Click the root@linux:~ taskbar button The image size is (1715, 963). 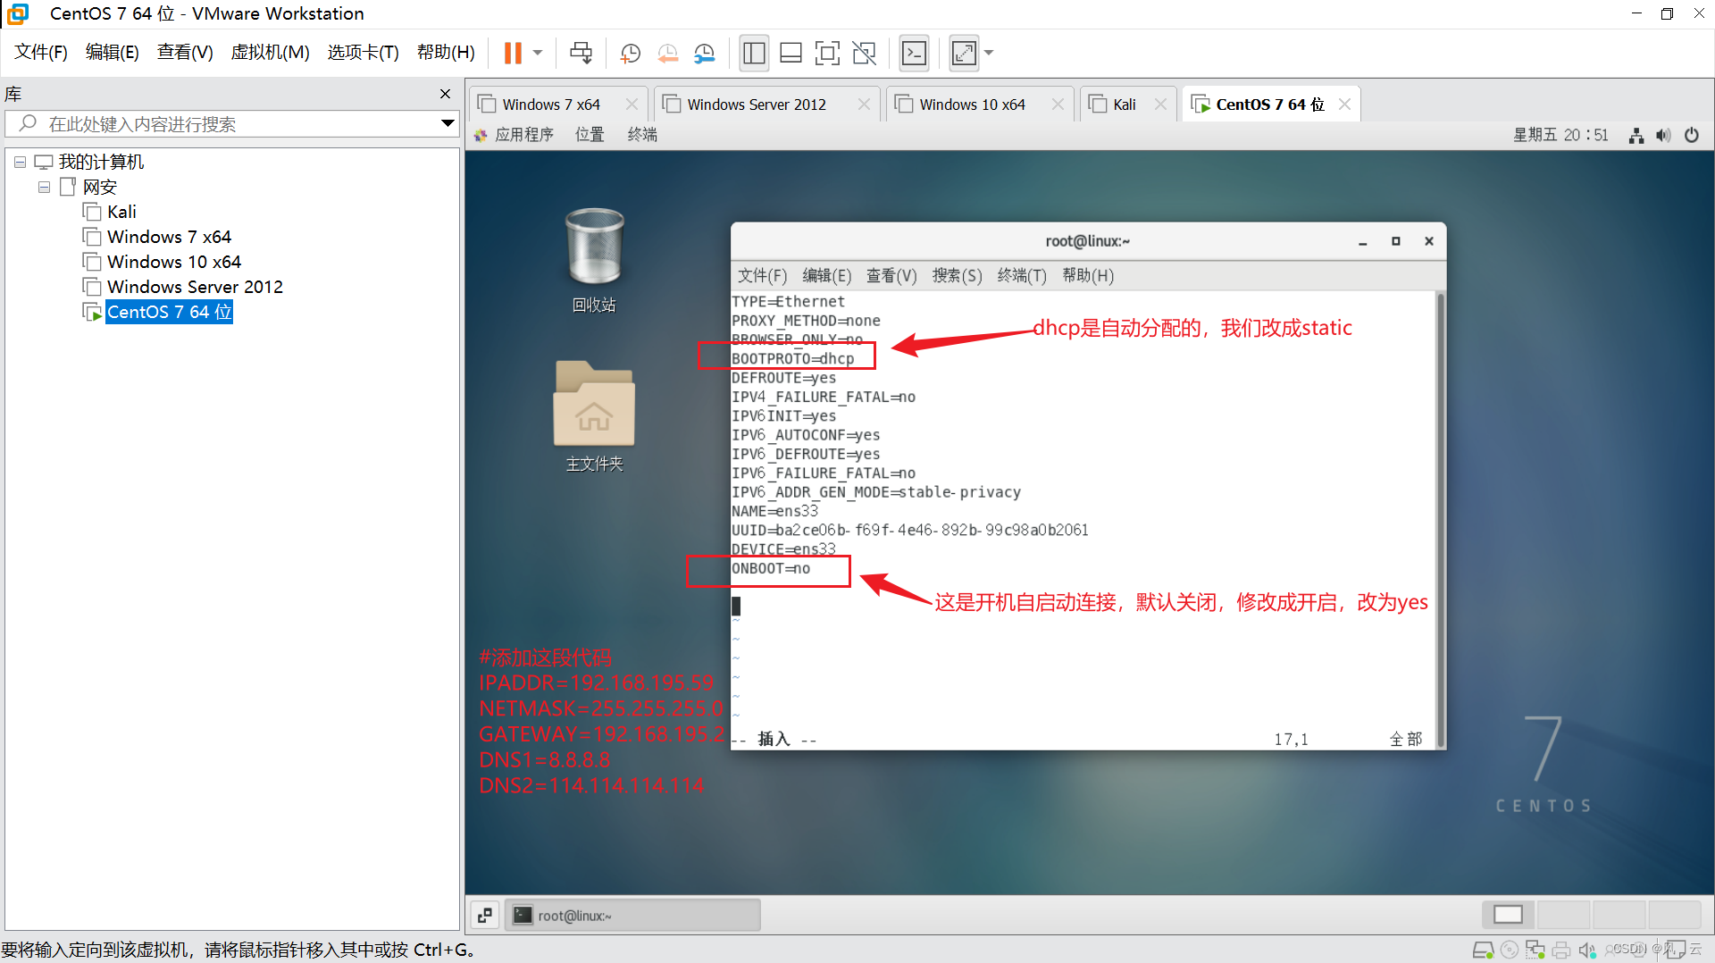pos(632,916)
